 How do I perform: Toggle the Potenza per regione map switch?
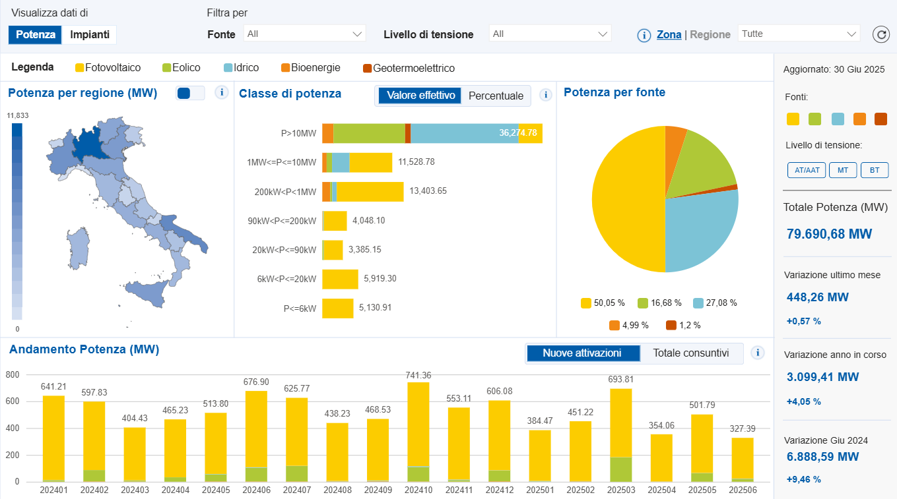tap(191, 93)
